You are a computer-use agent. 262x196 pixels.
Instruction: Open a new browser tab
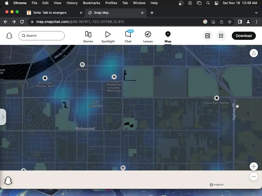[x=152, y=13]
